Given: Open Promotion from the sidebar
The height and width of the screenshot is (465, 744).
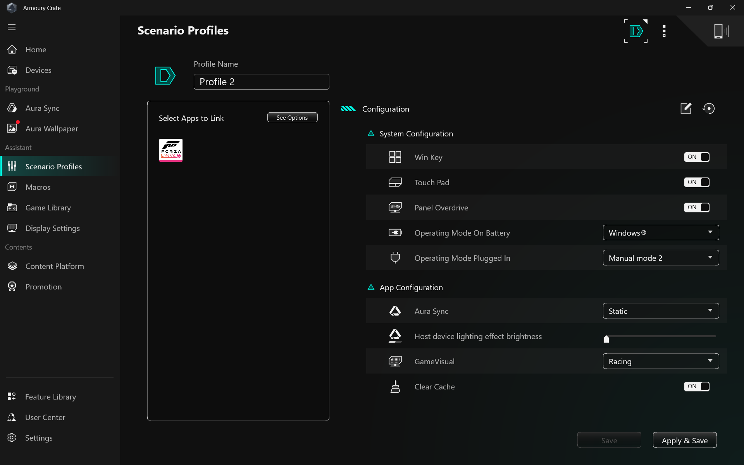Looking at the screenshot, I should point(60,287).
